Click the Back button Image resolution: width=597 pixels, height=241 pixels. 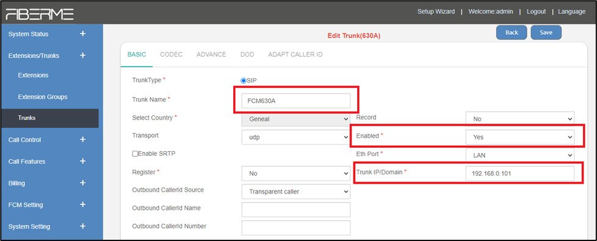(512, 33)
